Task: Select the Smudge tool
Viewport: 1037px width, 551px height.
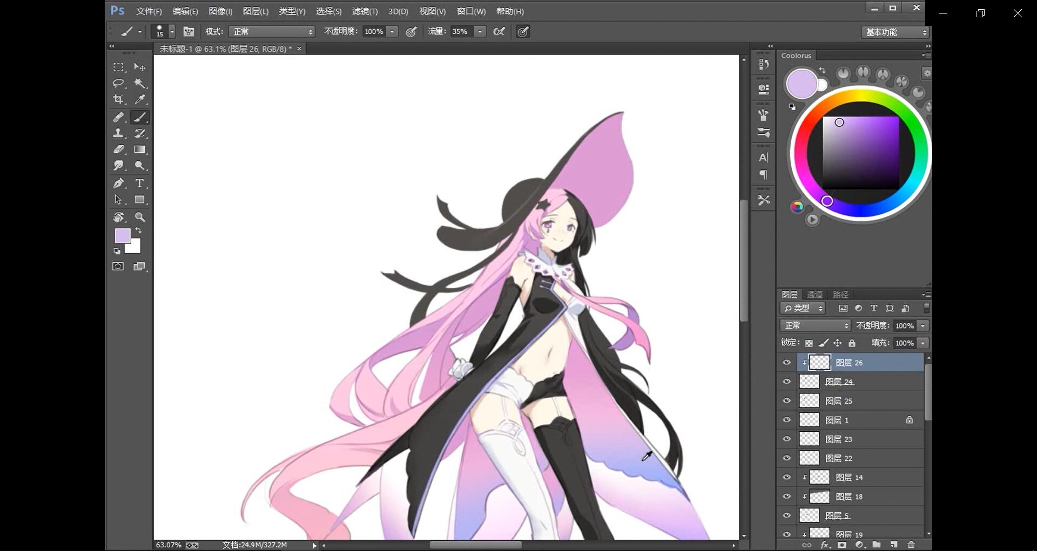Action: pyautogui.click(x=118, y=166)
